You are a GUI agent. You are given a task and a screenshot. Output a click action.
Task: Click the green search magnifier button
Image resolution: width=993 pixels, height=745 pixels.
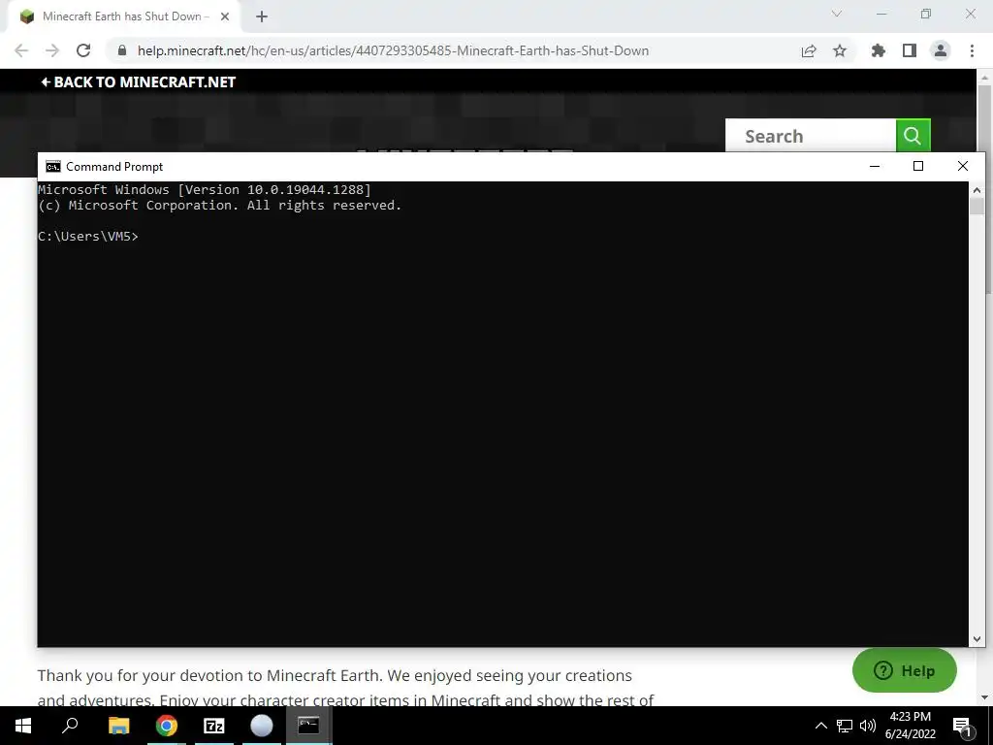click(x=913, y=136)
